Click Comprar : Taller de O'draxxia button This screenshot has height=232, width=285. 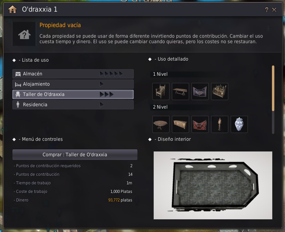coord(75,155)
